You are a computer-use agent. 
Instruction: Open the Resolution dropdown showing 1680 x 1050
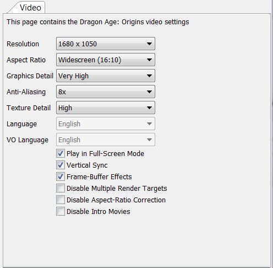[106, 44]
